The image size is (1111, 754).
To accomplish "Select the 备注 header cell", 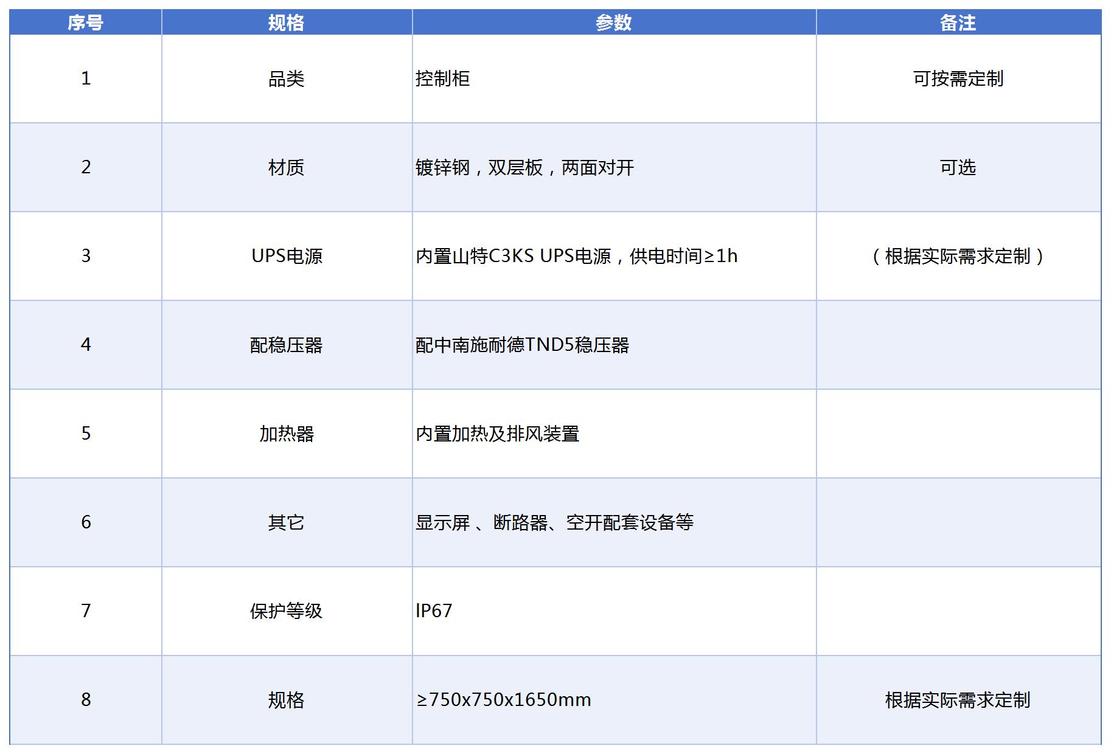I will [x=958, y=22].
